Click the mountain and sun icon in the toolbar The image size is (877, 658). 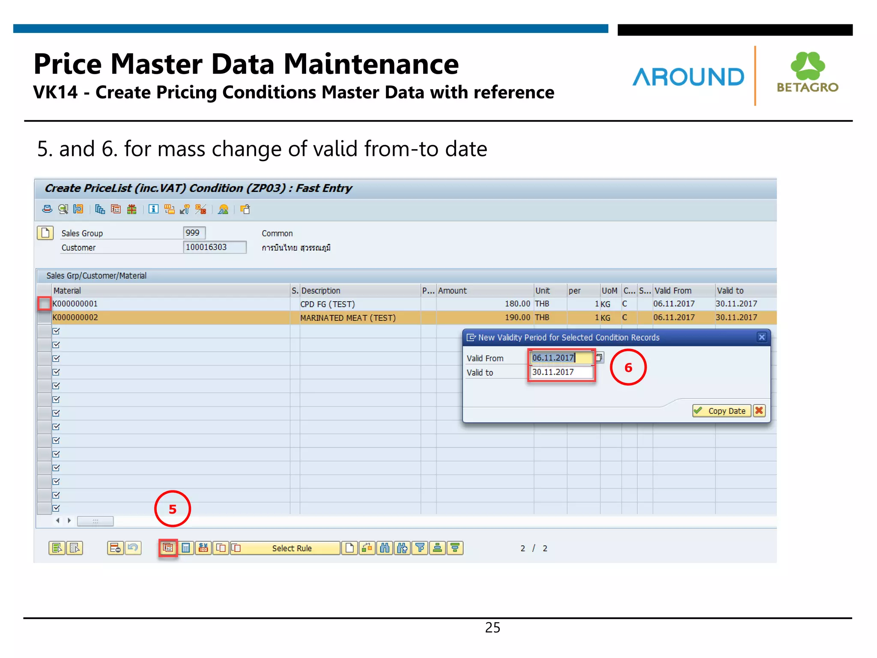tap(223, 209)
